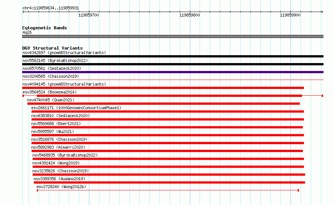Click the 4q26 band label
Viewport: 334px width, 205px height.
[x=27, y=32]
